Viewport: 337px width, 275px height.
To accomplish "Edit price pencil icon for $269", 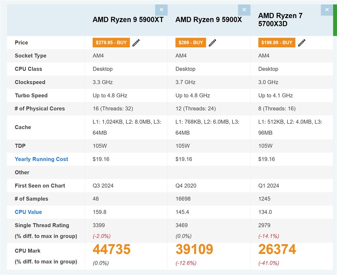I will (212, 43).
